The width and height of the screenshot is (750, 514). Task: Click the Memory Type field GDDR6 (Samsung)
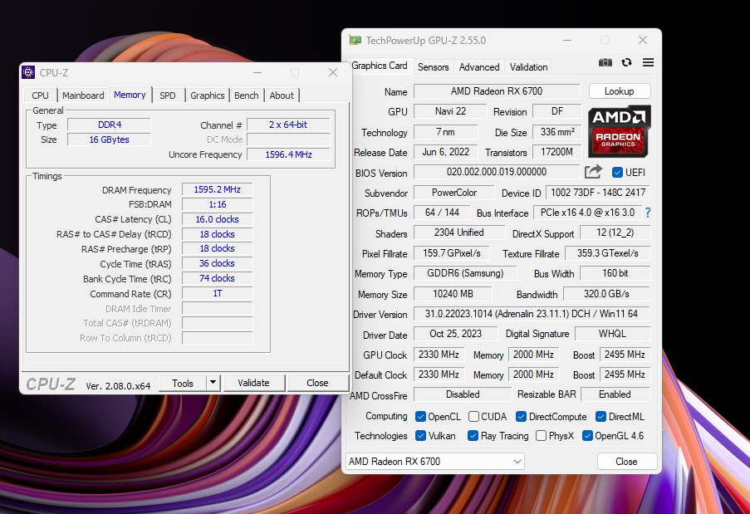[465, 273]
